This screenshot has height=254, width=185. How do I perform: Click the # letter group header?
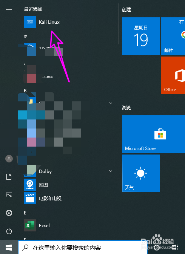coord(25,36)
